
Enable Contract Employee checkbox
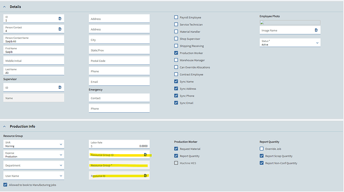pos(176,74)
